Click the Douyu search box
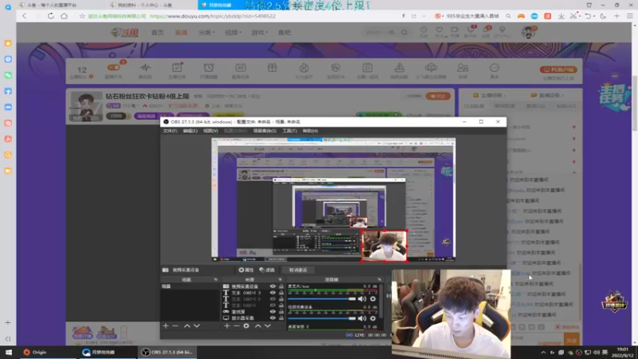 (386, 32)
